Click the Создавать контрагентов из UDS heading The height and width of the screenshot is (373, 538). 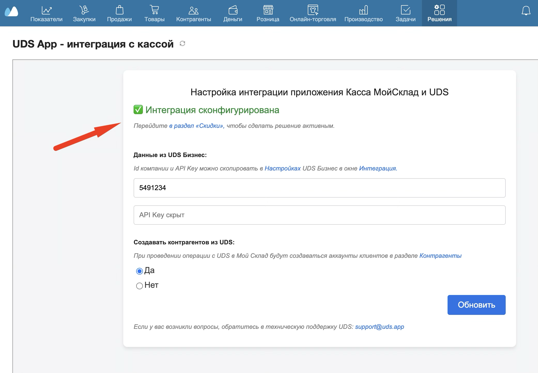[184, 242]
